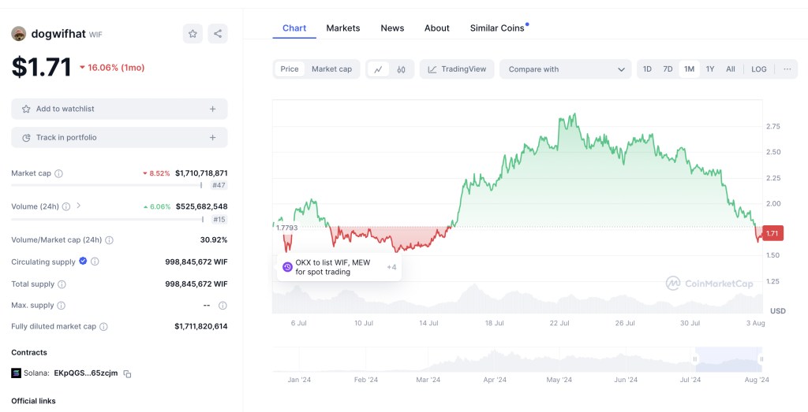Click the $525,682,548 volume value
Image resolution: width=808 pixels, height=412 pixels.
(x=201, y=206)
